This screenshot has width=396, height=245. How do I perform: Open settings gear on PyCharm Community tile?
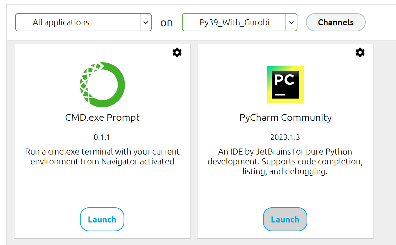pos(360,53)
